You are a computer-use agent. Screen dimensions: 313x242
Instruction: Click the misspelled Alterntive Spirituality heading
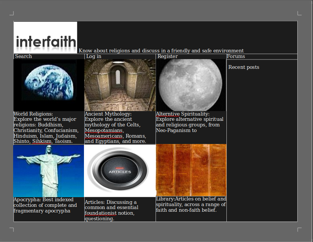(x=183, y=114)
